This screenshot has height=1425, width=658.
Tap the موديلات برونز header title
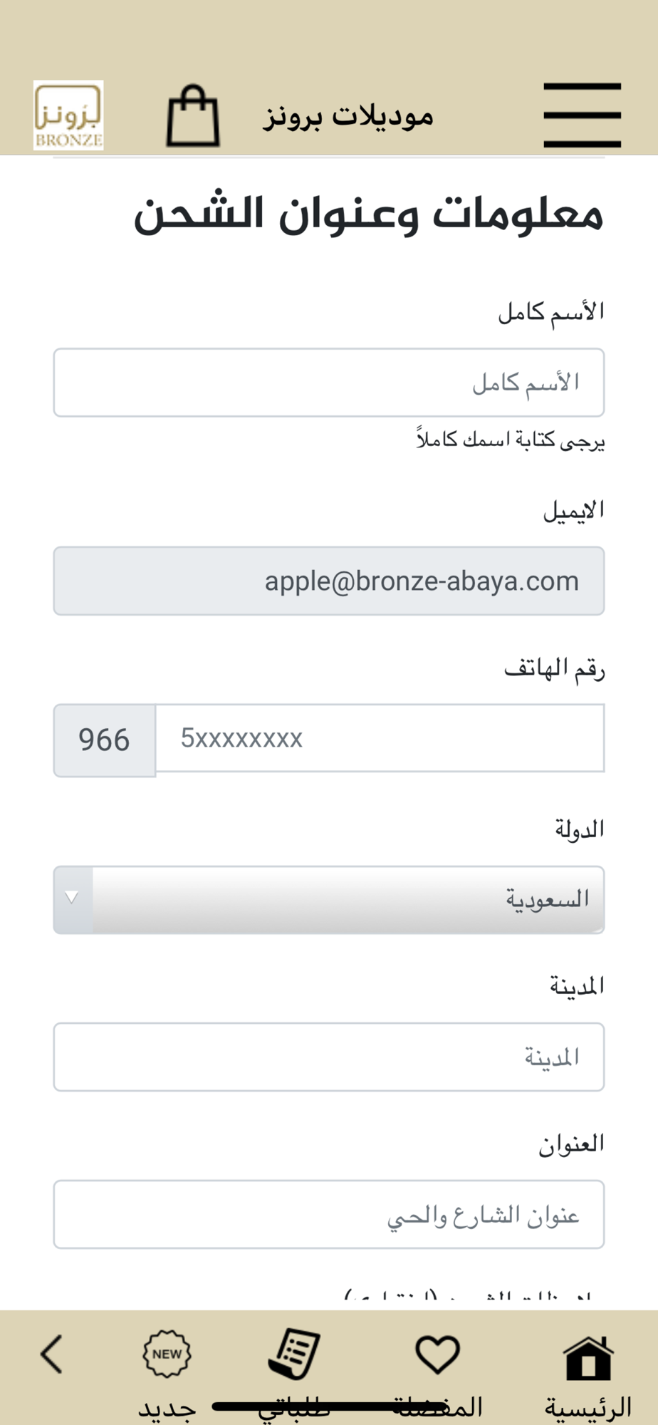point(348,116)
